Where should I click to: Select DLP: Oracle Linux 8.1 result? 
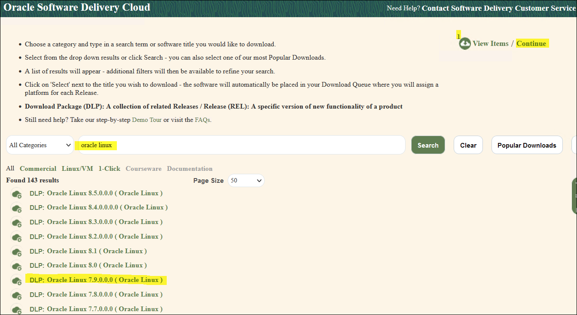(88, 251)
